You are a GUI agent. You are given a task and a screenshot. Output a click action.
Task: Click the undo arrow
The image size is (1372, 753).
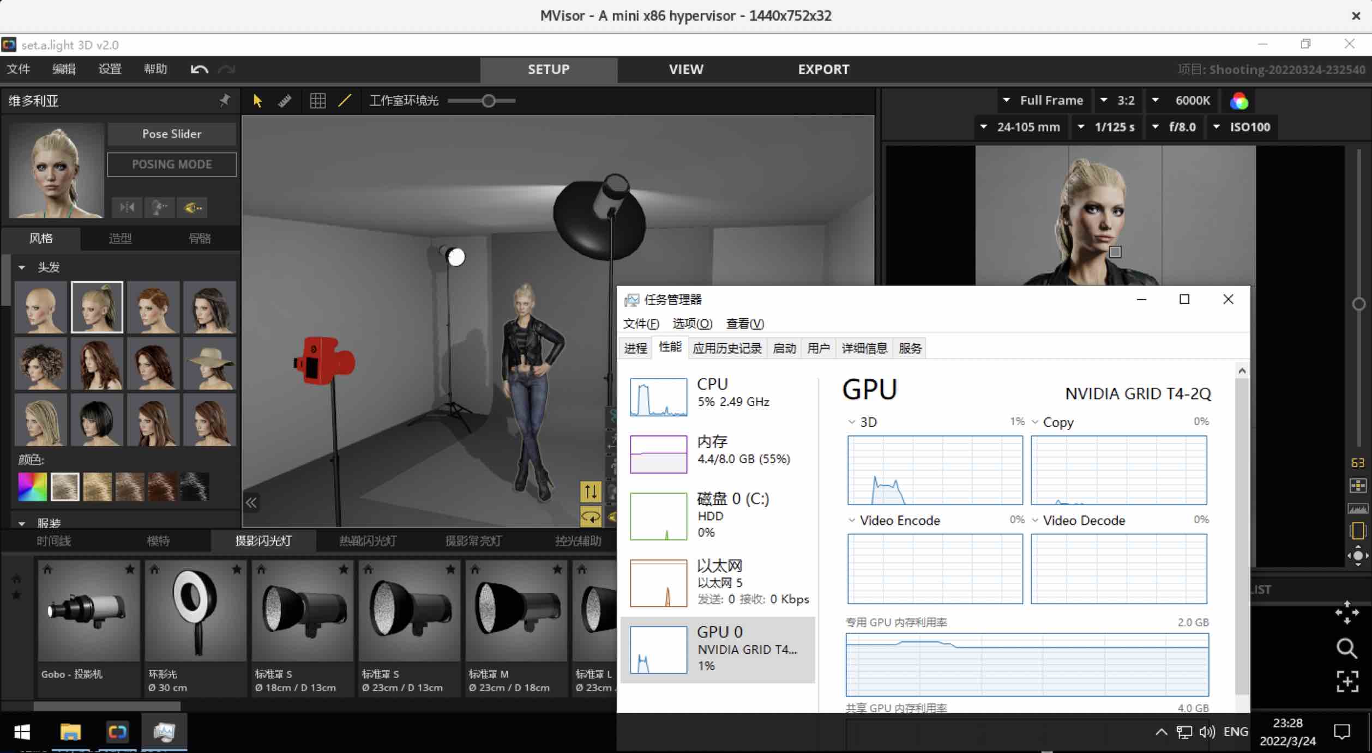click(x=199, y=69)
